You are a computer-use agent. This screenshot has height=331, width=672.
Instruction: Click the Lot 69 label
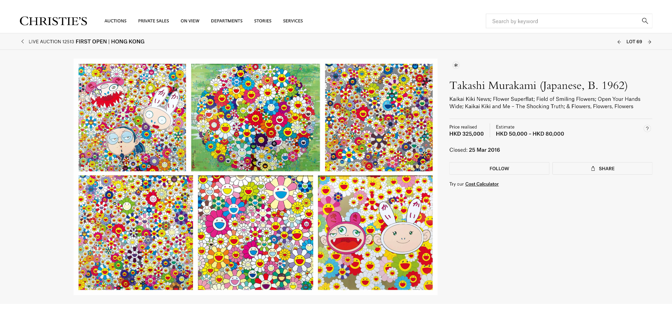click(x=634, y=42)
